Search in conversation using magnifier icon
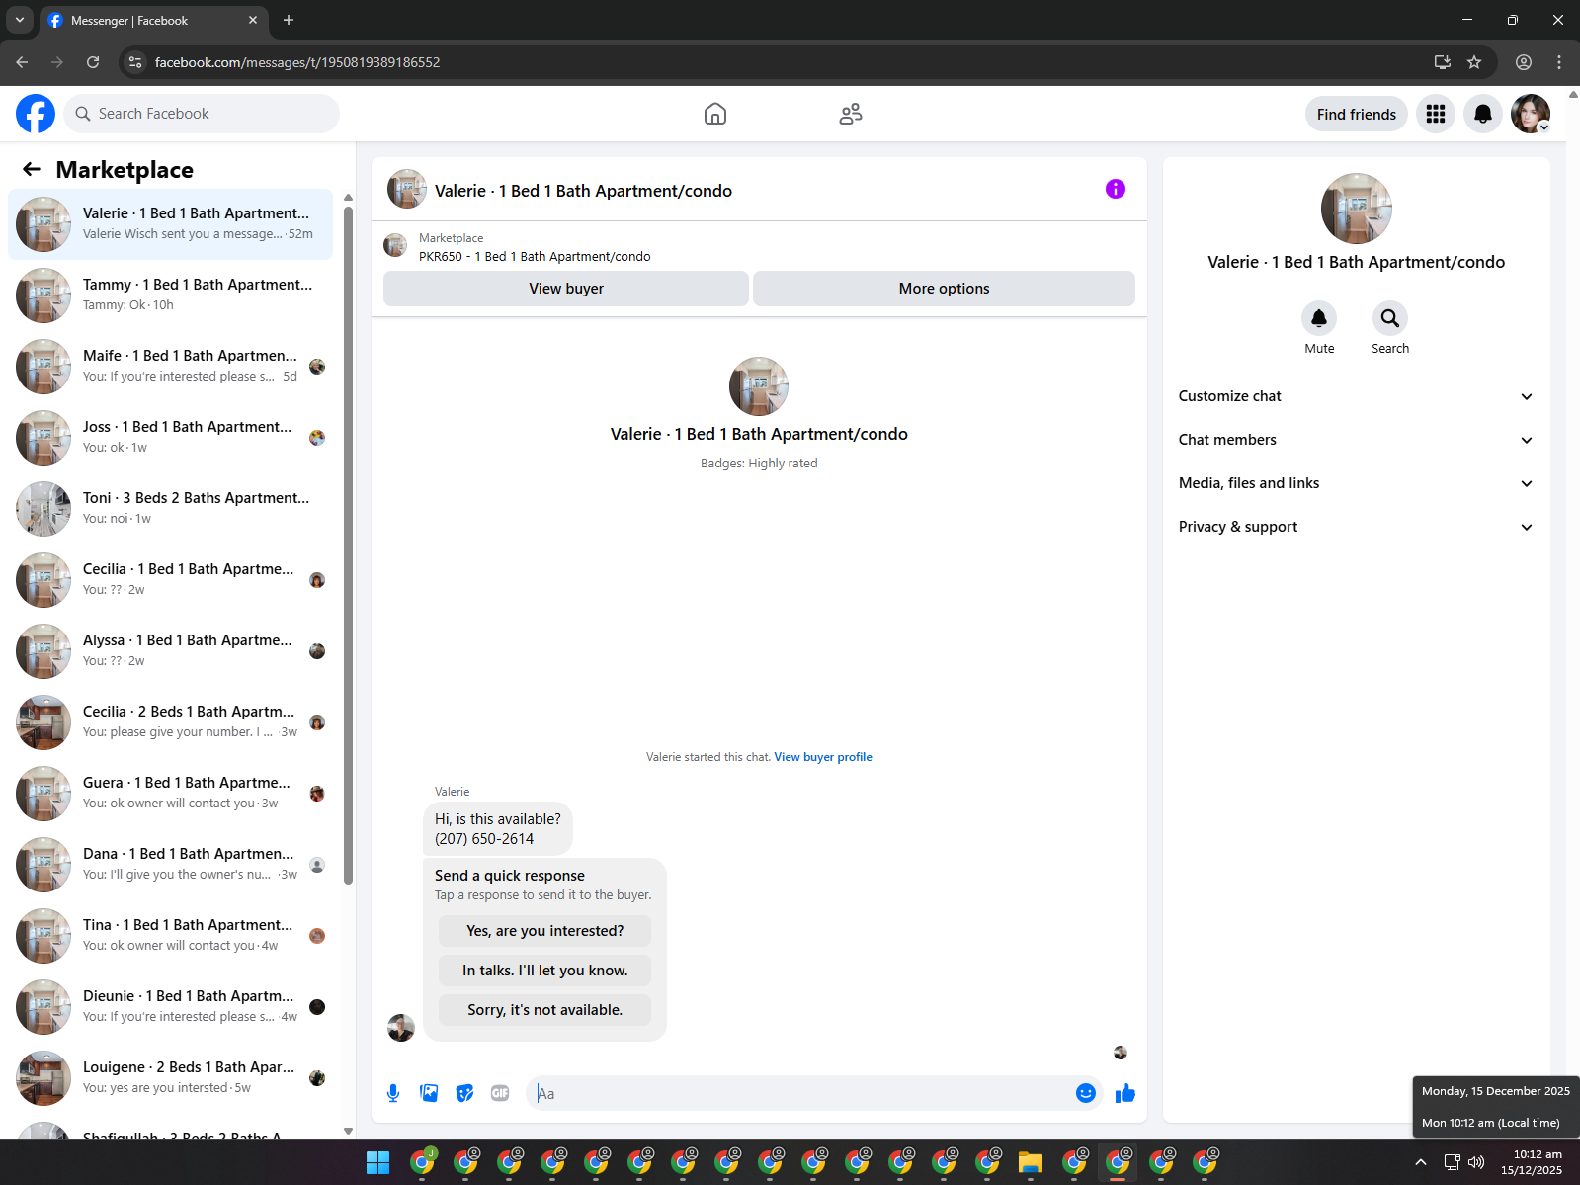 tap(1390, 318)
